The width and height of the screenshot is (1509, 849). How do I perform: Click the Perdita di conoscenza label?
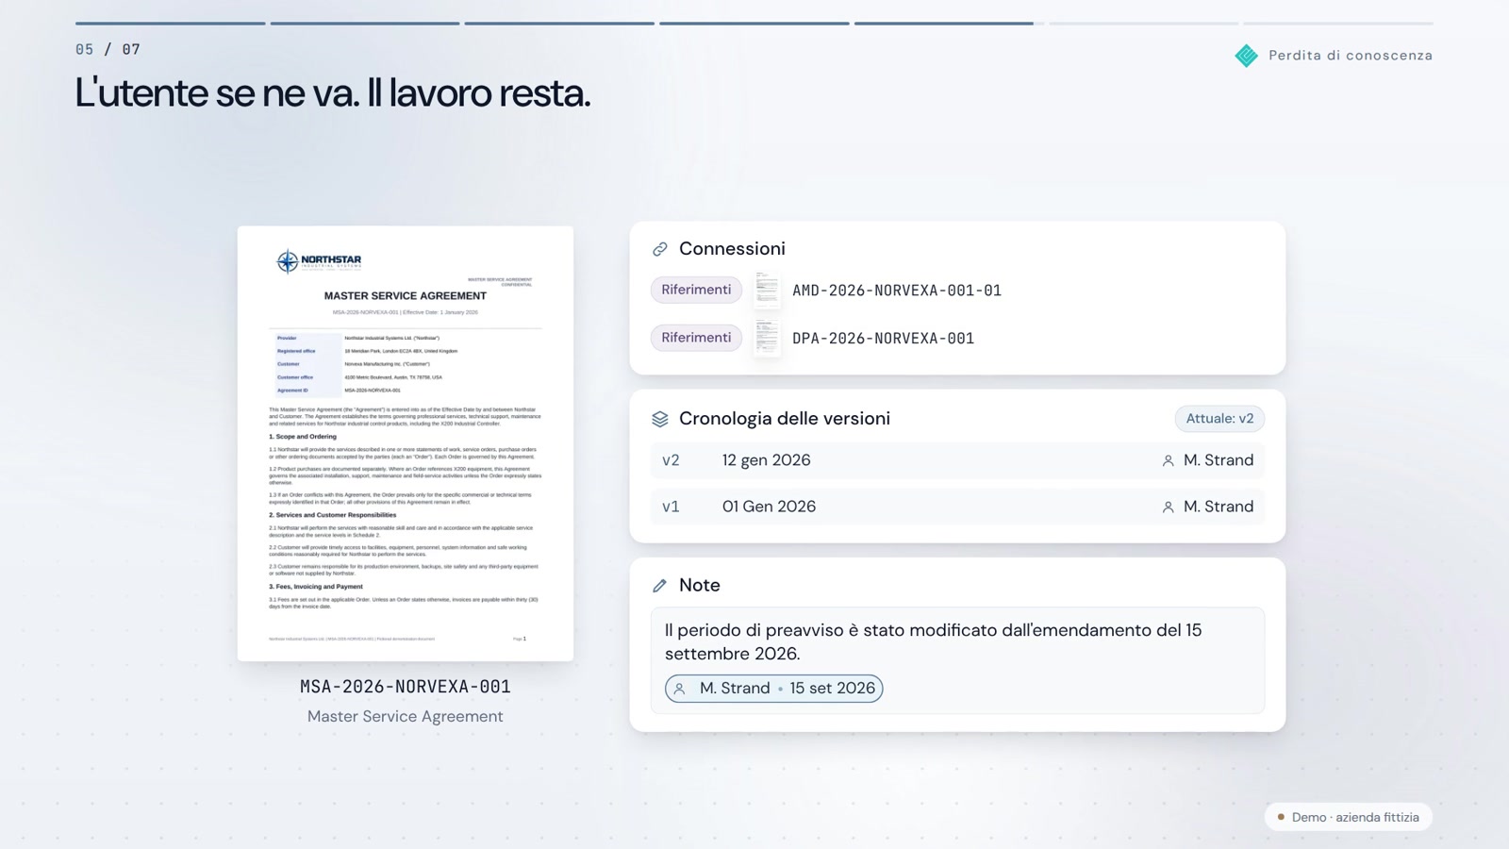pyautogui.click(x=1351, y=56)
